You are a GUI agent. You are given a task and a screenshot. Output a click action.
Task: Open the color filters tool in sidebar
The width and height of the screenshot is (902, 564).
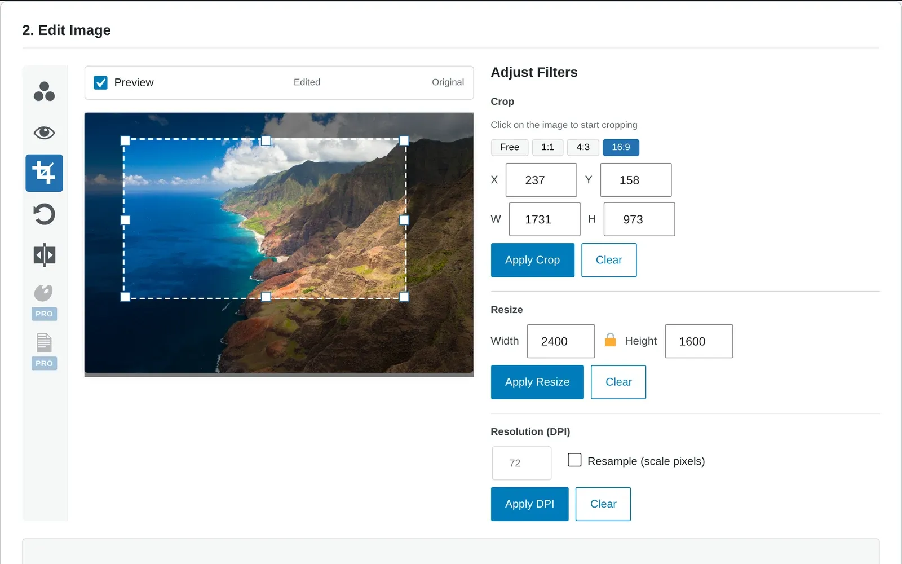44,91
